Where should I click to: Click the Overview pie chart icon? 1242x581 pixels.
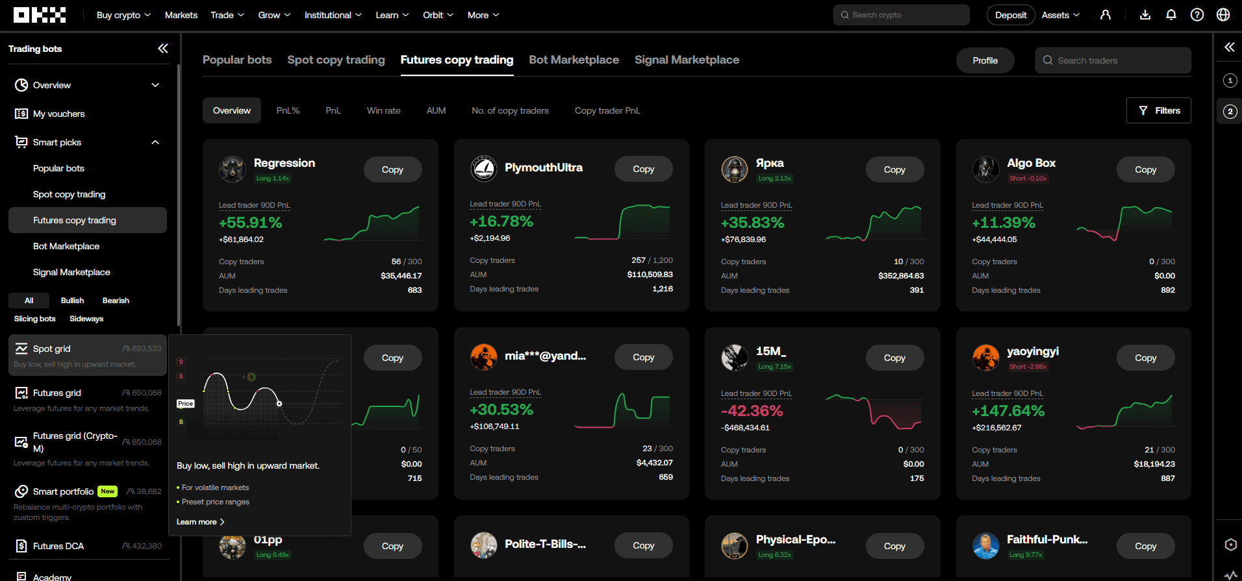pyautogui.click(x=21, y=85)
